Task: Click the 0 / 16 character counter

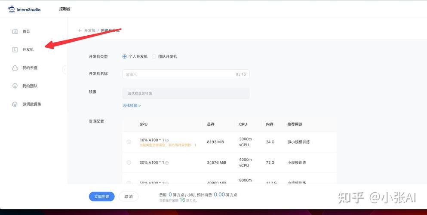Action: 241,74
